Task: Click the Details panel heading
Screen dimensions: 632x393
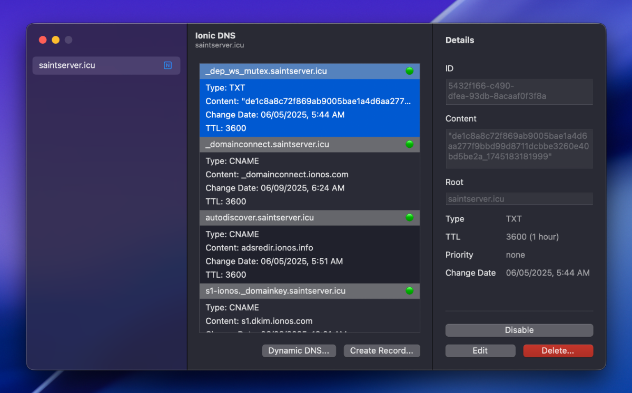Action: [x=460, y=40]
